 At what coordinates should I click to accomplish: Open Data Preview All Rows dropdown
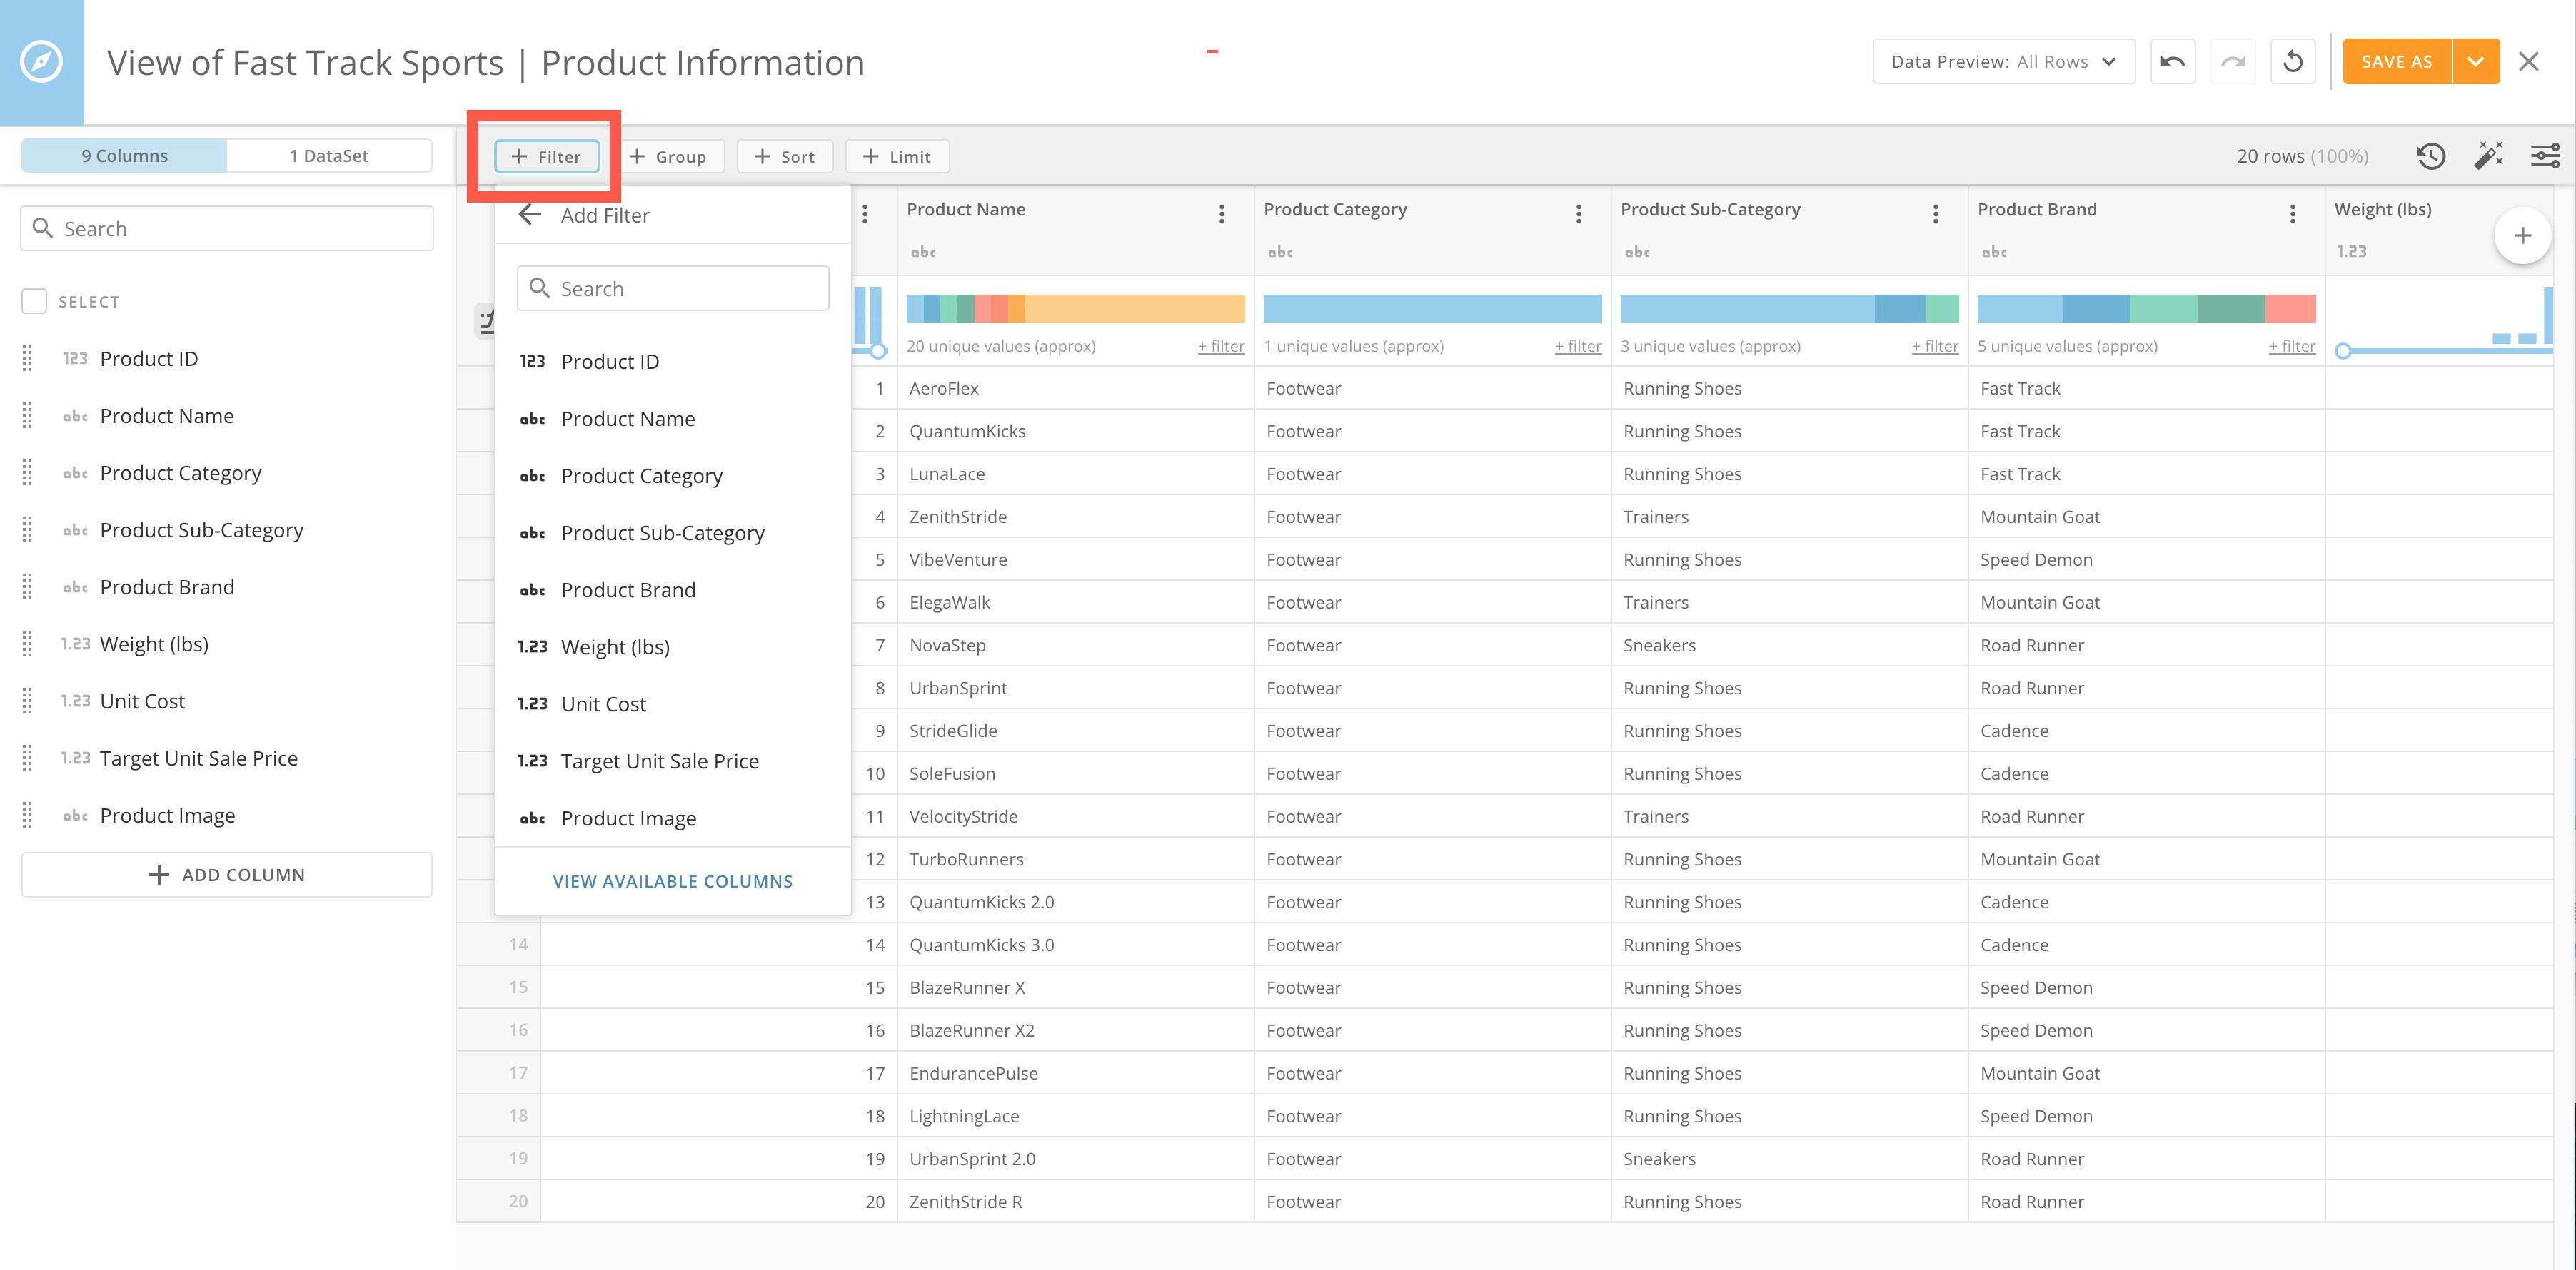point(2003,62)
